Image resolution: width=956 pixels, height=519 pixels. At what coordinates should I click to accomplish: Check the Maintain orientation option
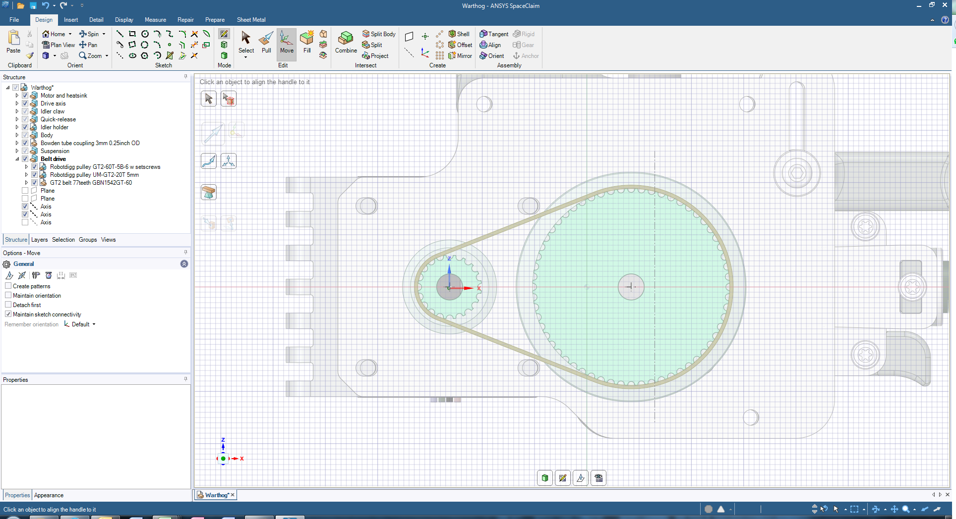click(x=8, y=296)
